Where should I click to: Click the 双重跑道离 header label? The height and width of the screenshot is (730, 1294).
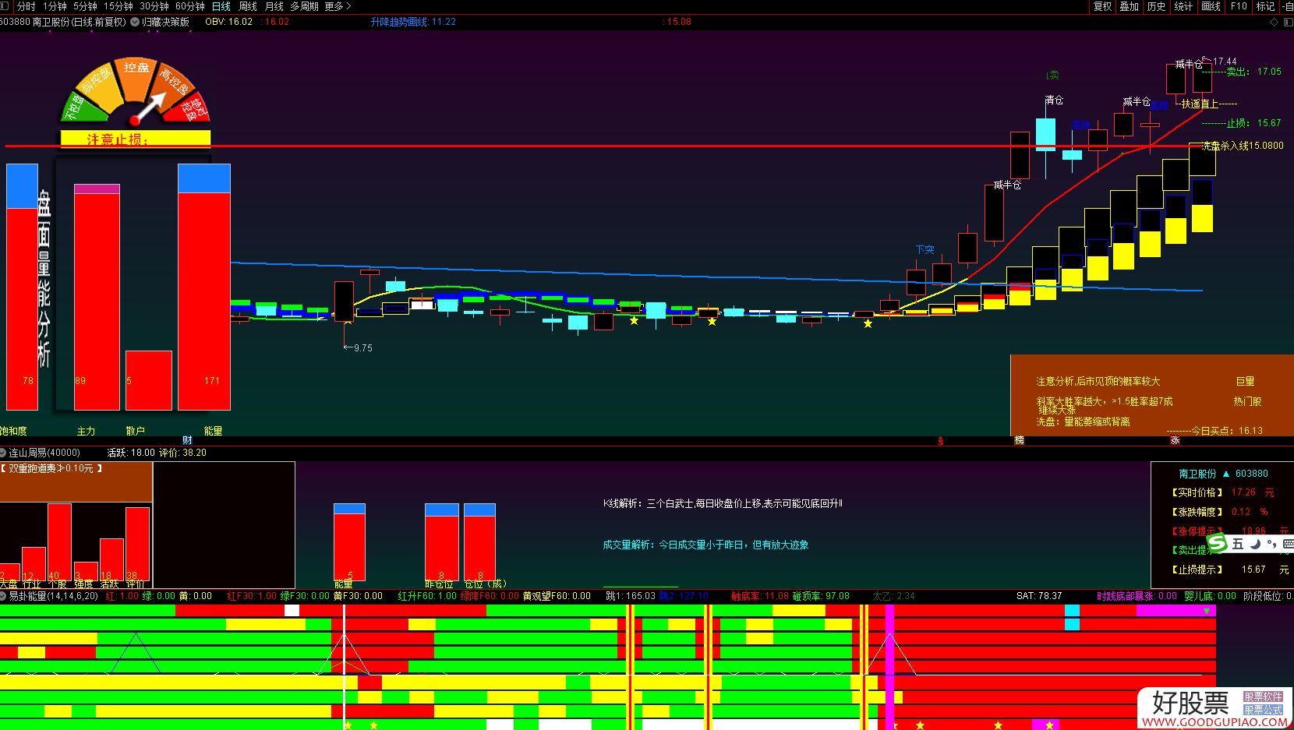(x=51, y=468)
